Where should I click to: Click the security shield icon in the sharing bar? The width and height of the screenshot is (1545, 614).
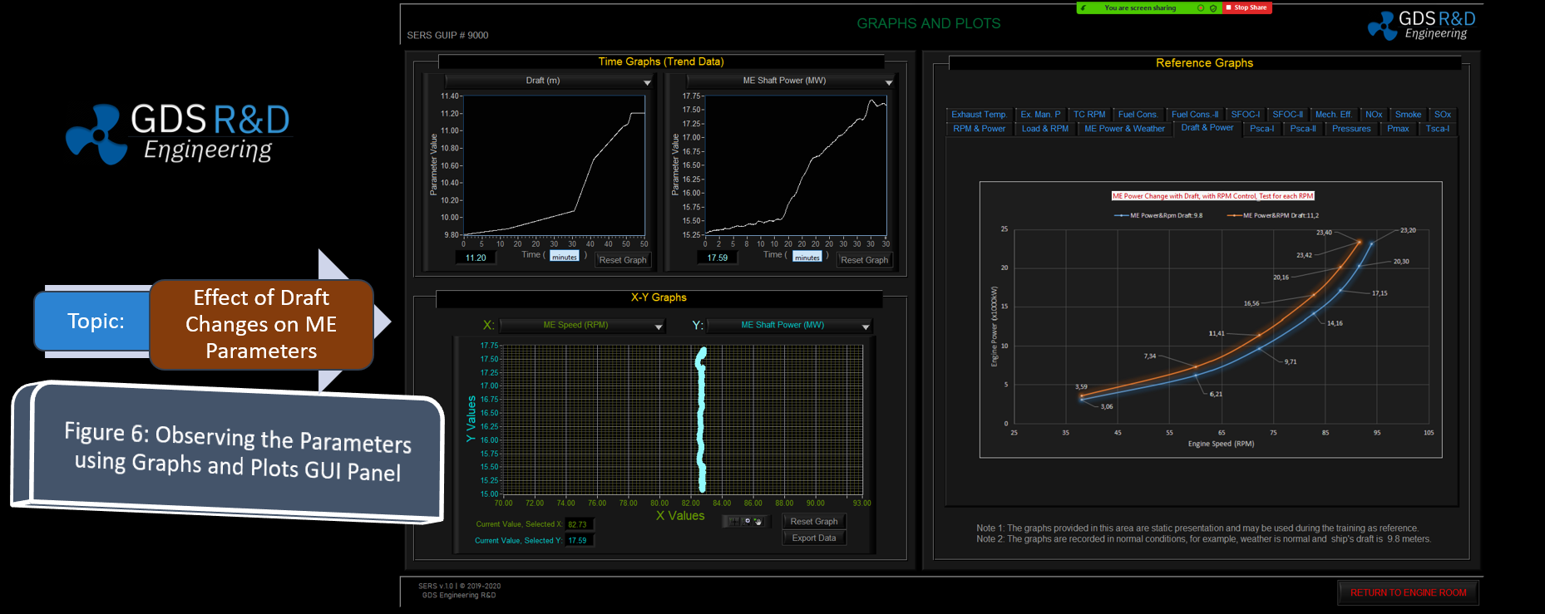coord(1213,7)
